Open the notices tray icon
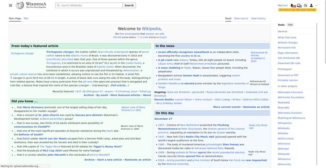The image size is (326, 168). pyautogui.click(x=300, y=5)
